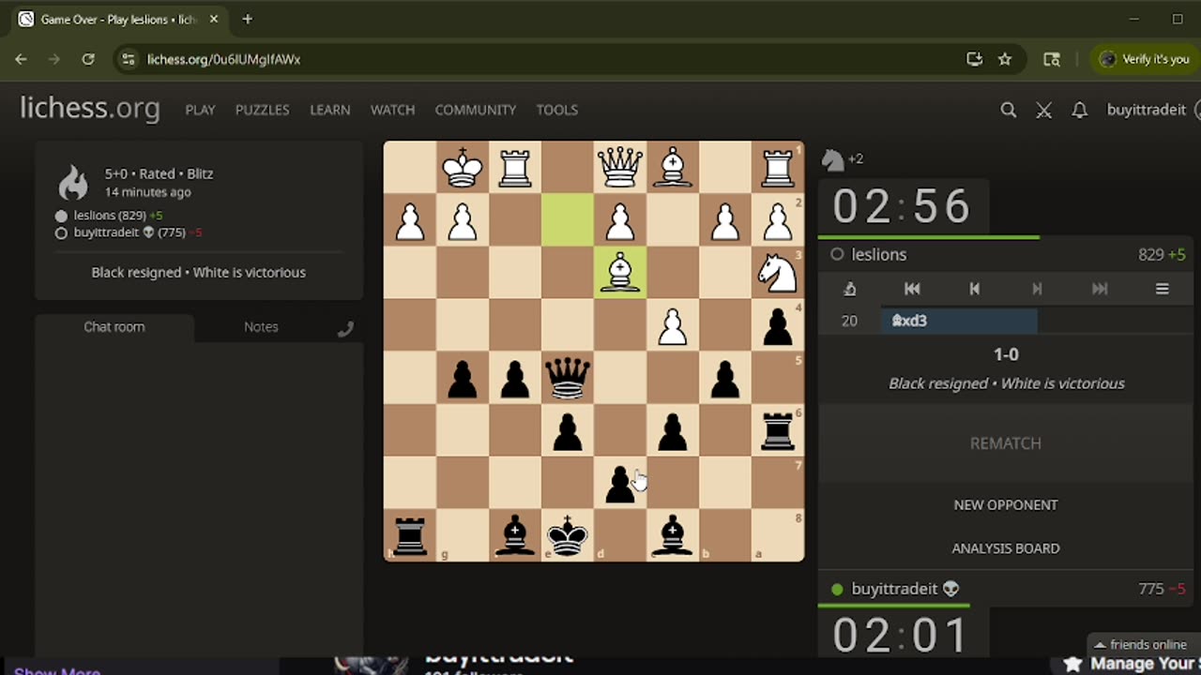The height and width of the screenshot is (675, 1201).
Task: Click the REMATCH button
Action: [x=1006, y=443]
